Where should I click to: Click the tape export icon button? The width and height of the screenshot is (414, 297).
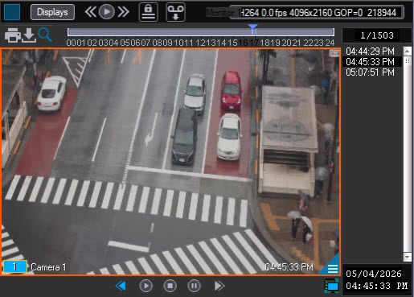click(x=175, y=12)
